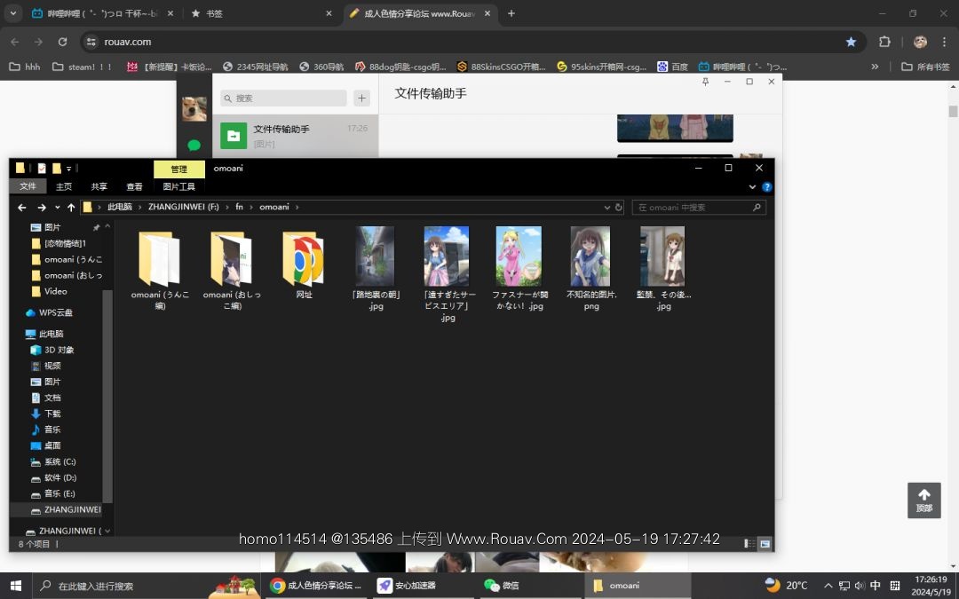This screenshot has height=599, width=959.
Task: Switch to the 书签 browser tab
Action: click(x=258, y=13)
